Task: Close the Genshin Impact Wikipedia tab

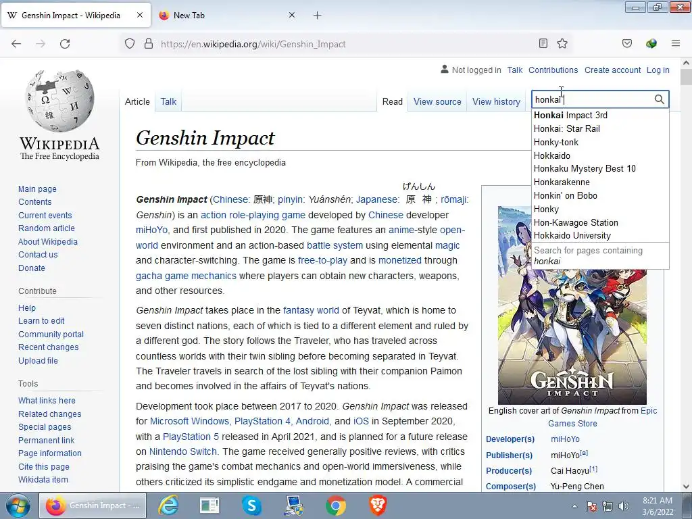Action: [x=140, y=15]
